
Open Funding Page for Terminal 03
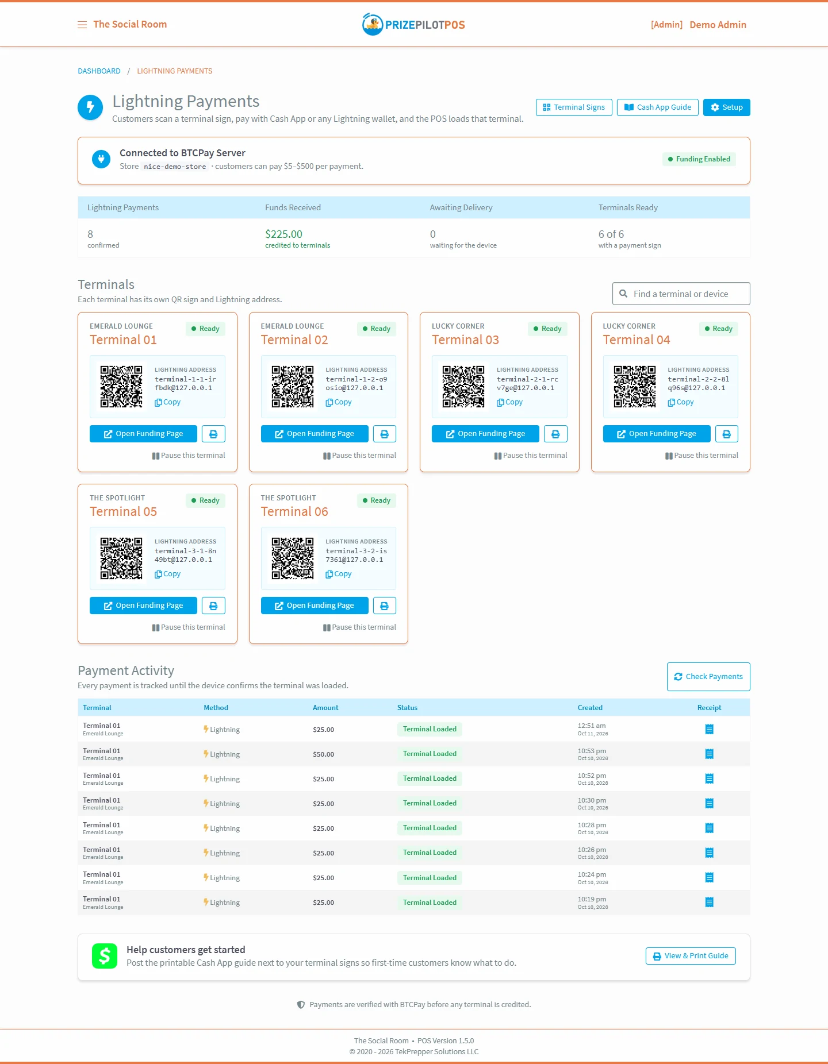485,434
